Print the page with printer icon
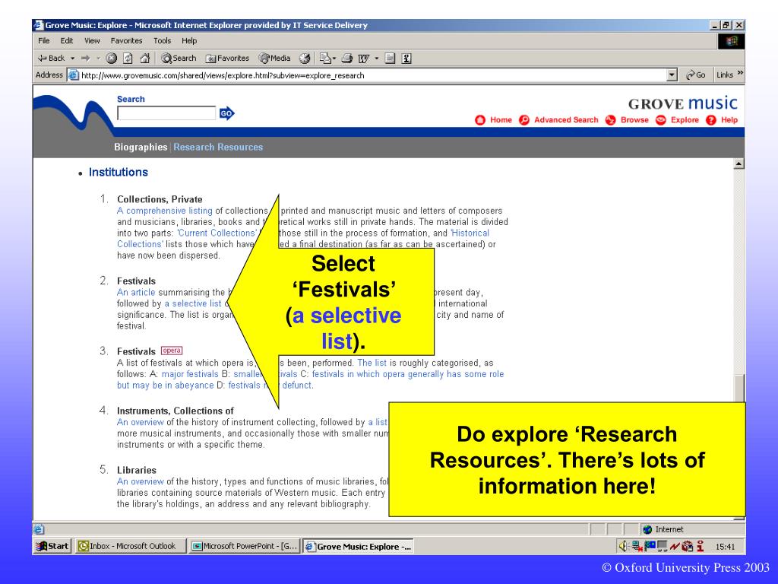 (347, 59)
